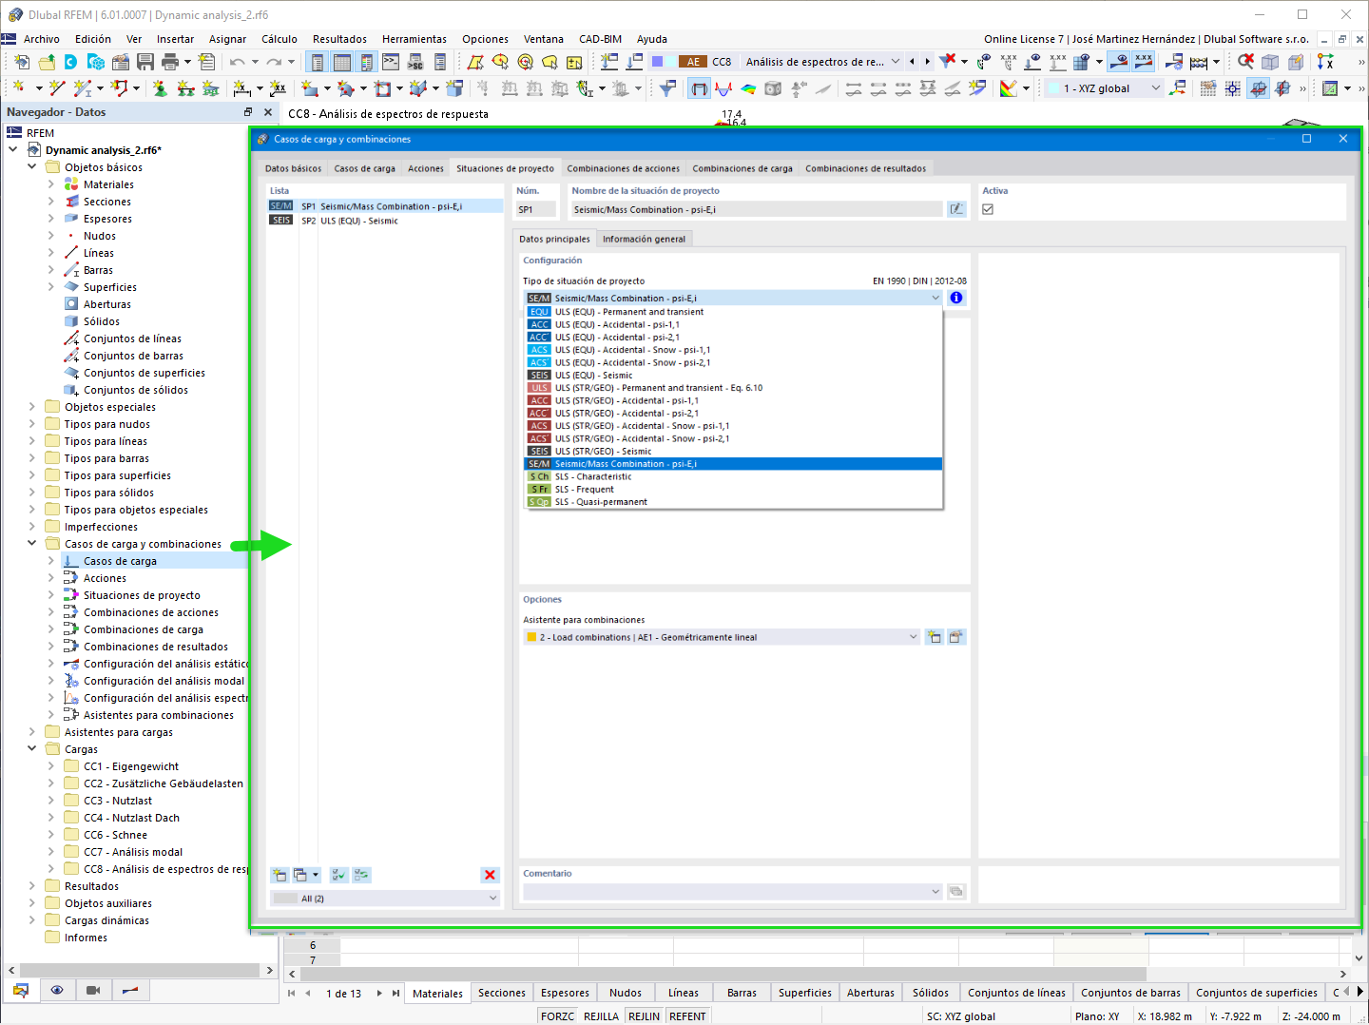Click the purple color swatch beside AE badge
The image size is (1369, 1025).
pyautogui.click(x=658, y=62)
